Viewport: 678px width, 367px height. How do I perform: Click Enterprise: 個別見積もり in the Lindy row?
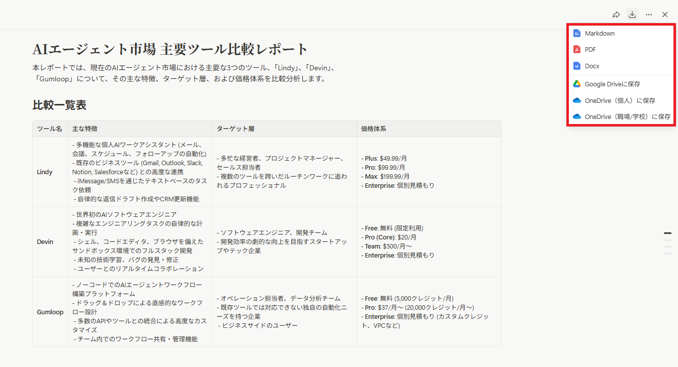click(398, 185)
